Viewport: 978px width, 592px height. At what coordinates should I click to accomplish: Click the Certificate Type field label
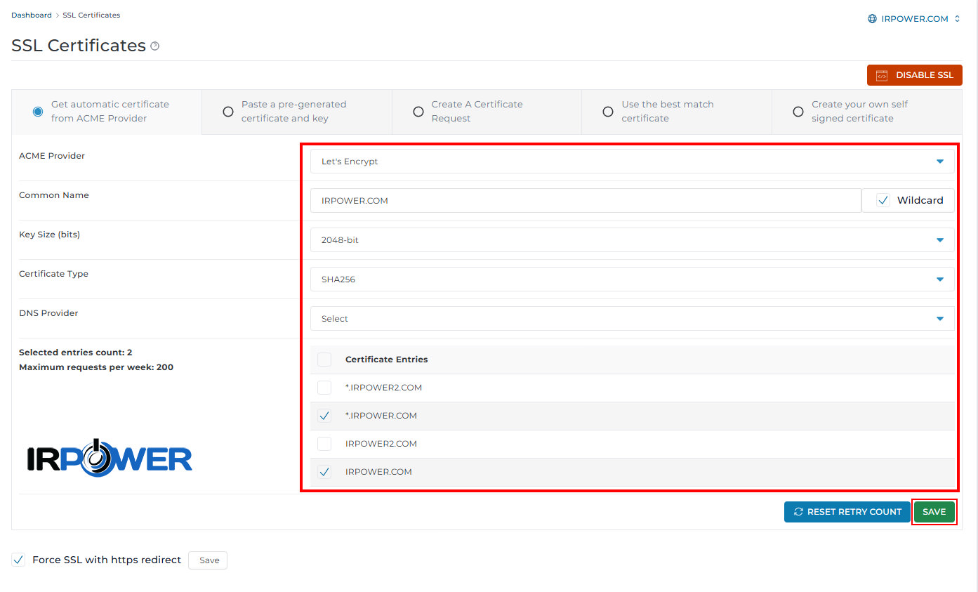click(x=53, y=274)
